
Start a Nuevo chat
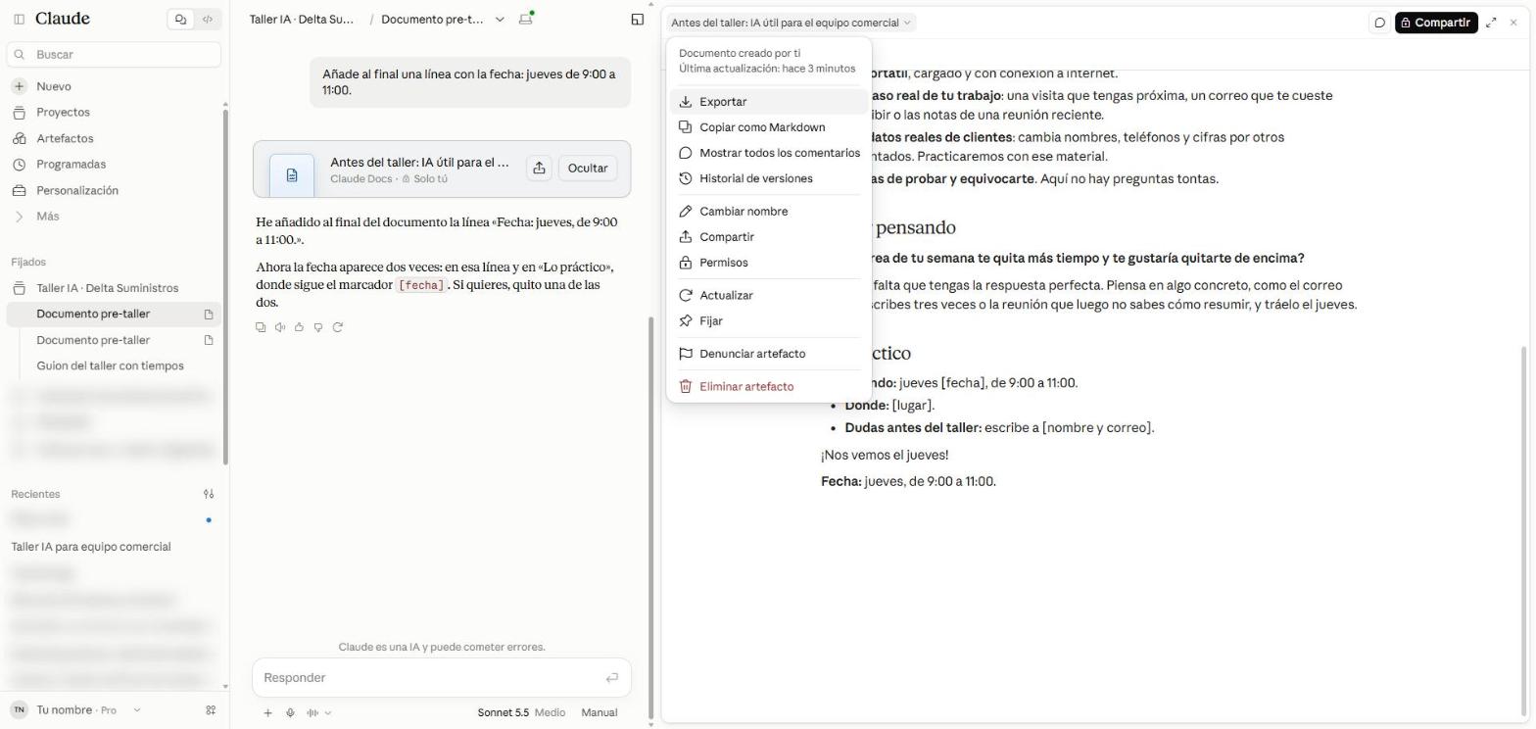pos(114,86)
